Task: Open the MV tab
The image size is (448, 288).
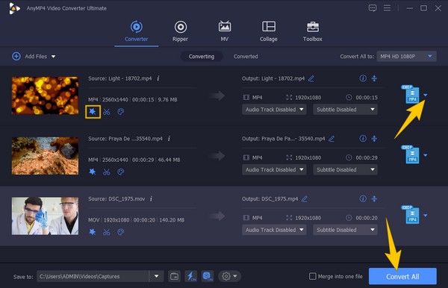Action: coord(224,31)
